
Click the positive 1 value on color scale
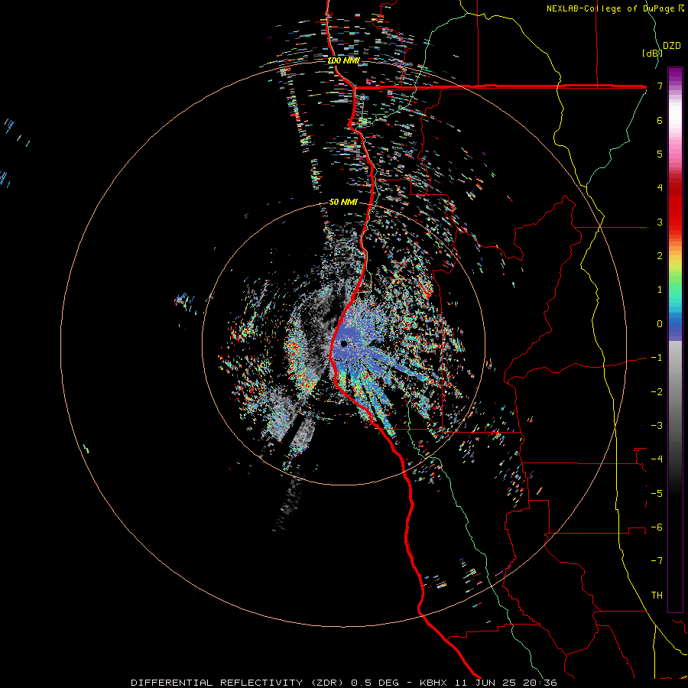(x=660, y=290)
